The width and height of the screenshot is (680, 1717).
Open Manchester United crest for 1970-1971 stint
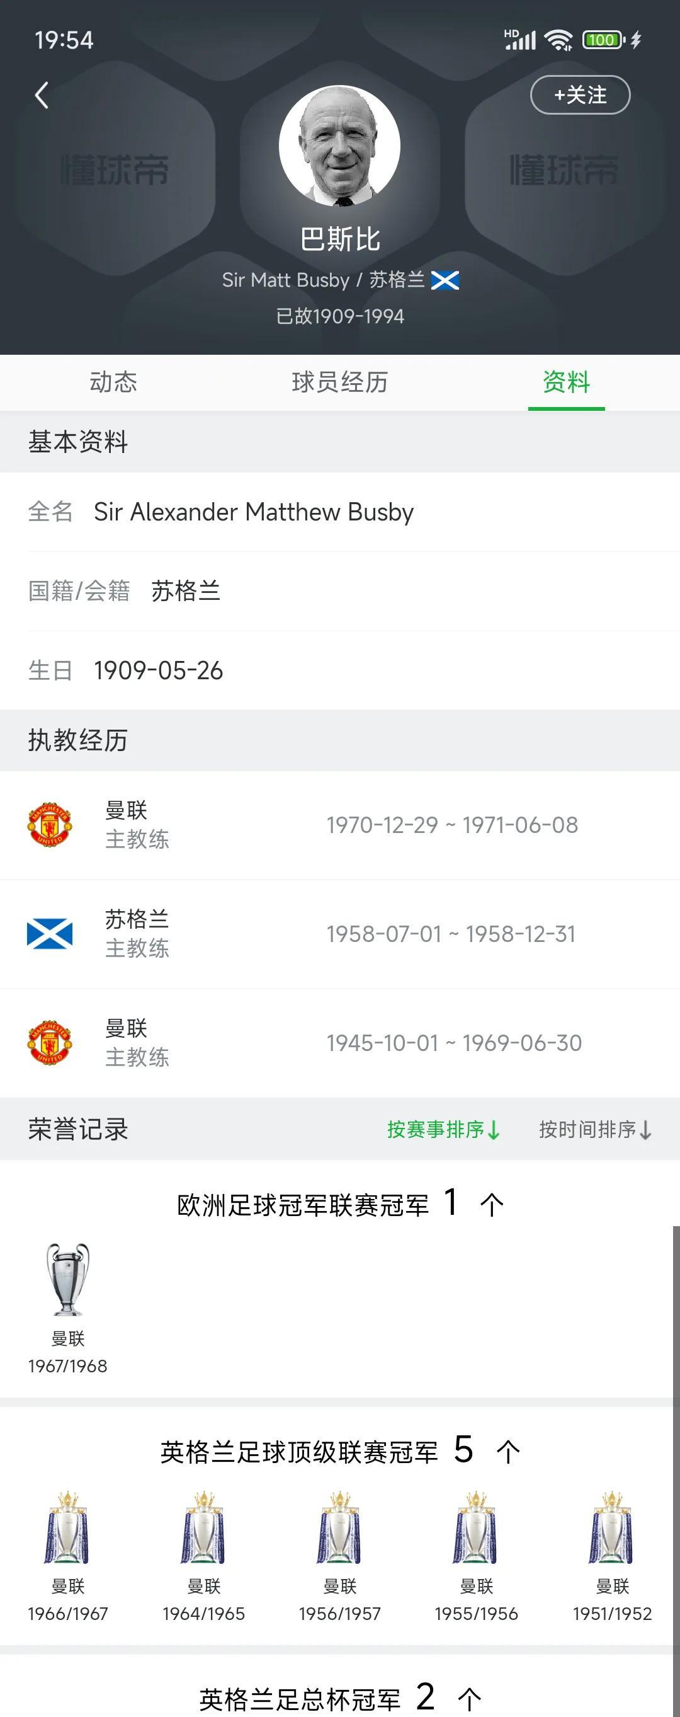click(49, 825)
